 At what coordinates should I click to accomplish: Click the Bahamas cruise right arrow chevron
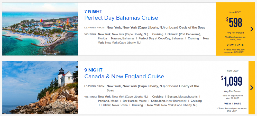252,29
